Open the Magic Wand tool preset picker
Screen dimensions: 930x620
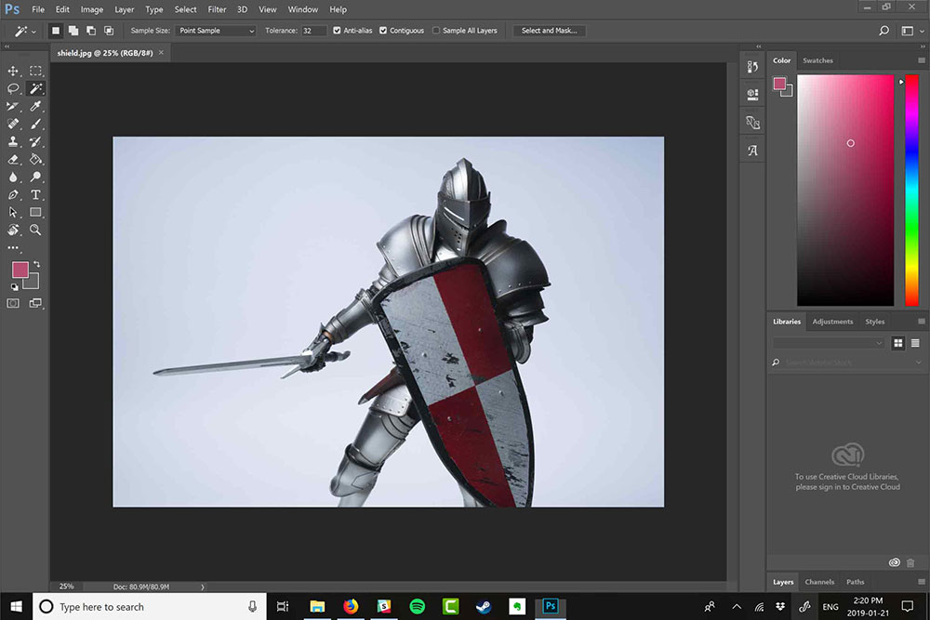pos(25,31)
